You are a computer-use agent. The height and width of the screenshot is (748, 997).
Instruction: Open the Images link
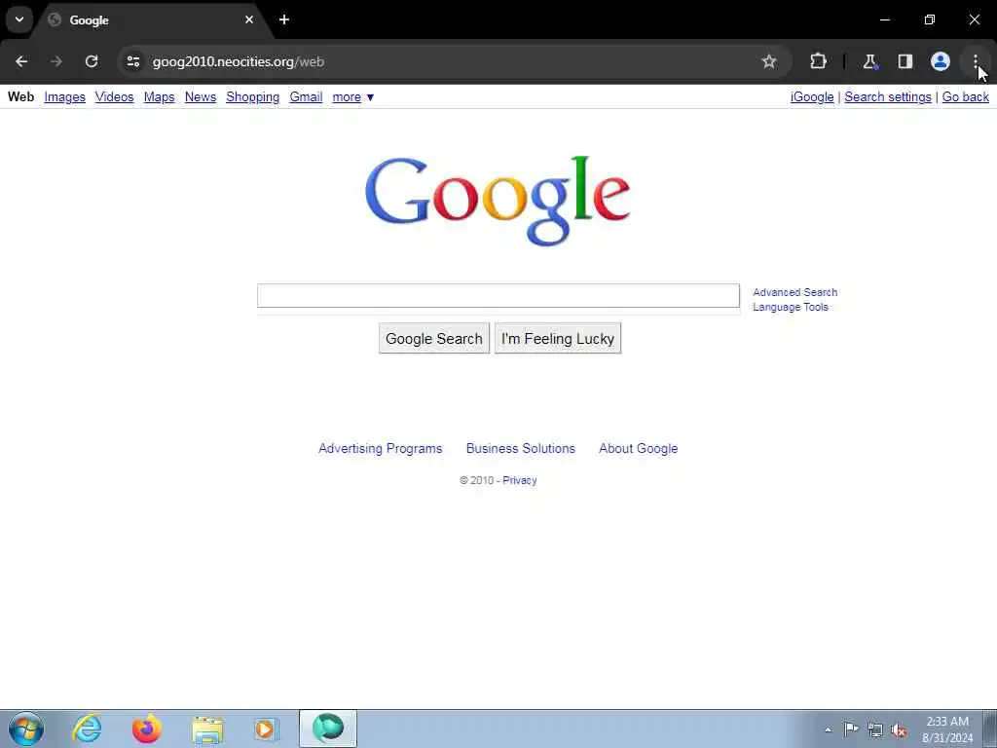65,96
